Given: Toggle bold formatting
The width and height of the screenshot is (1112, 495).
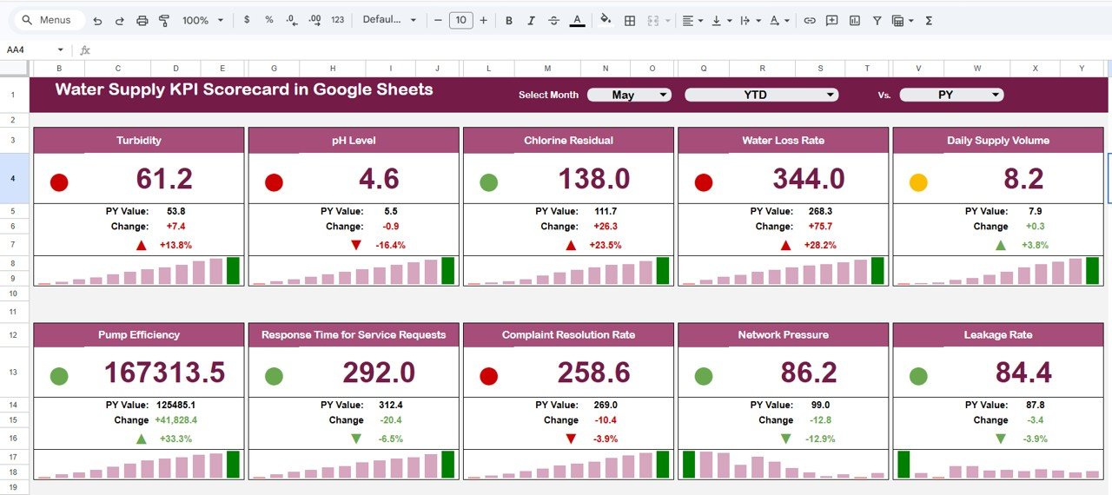Looking at the screenshot, I should point(509,20).
